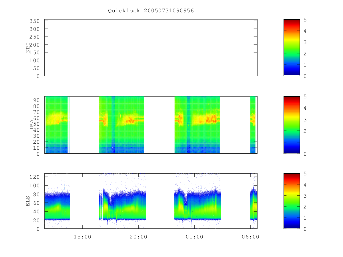Click the 120 tick label on ELS axis
This screenshot has width=343, height=257.
point(35,177)
